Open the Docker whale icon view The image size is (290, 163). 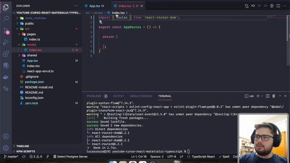tap(6, 77)
